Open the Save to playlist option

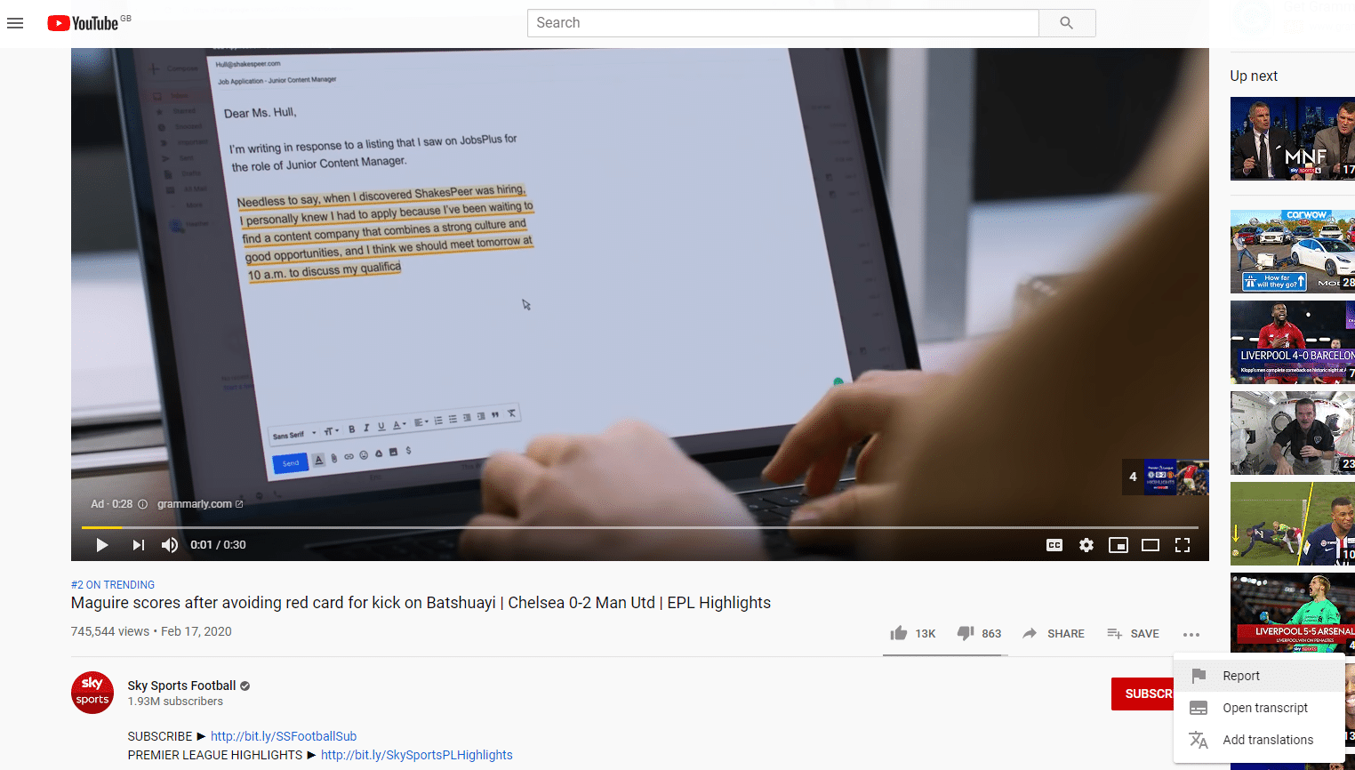coord(1133,633)
